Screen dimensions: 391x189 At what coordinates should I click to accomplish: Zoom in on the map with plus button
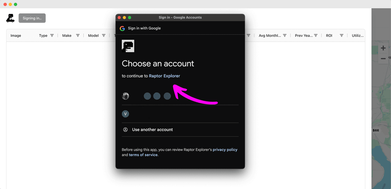pos(383,48)
